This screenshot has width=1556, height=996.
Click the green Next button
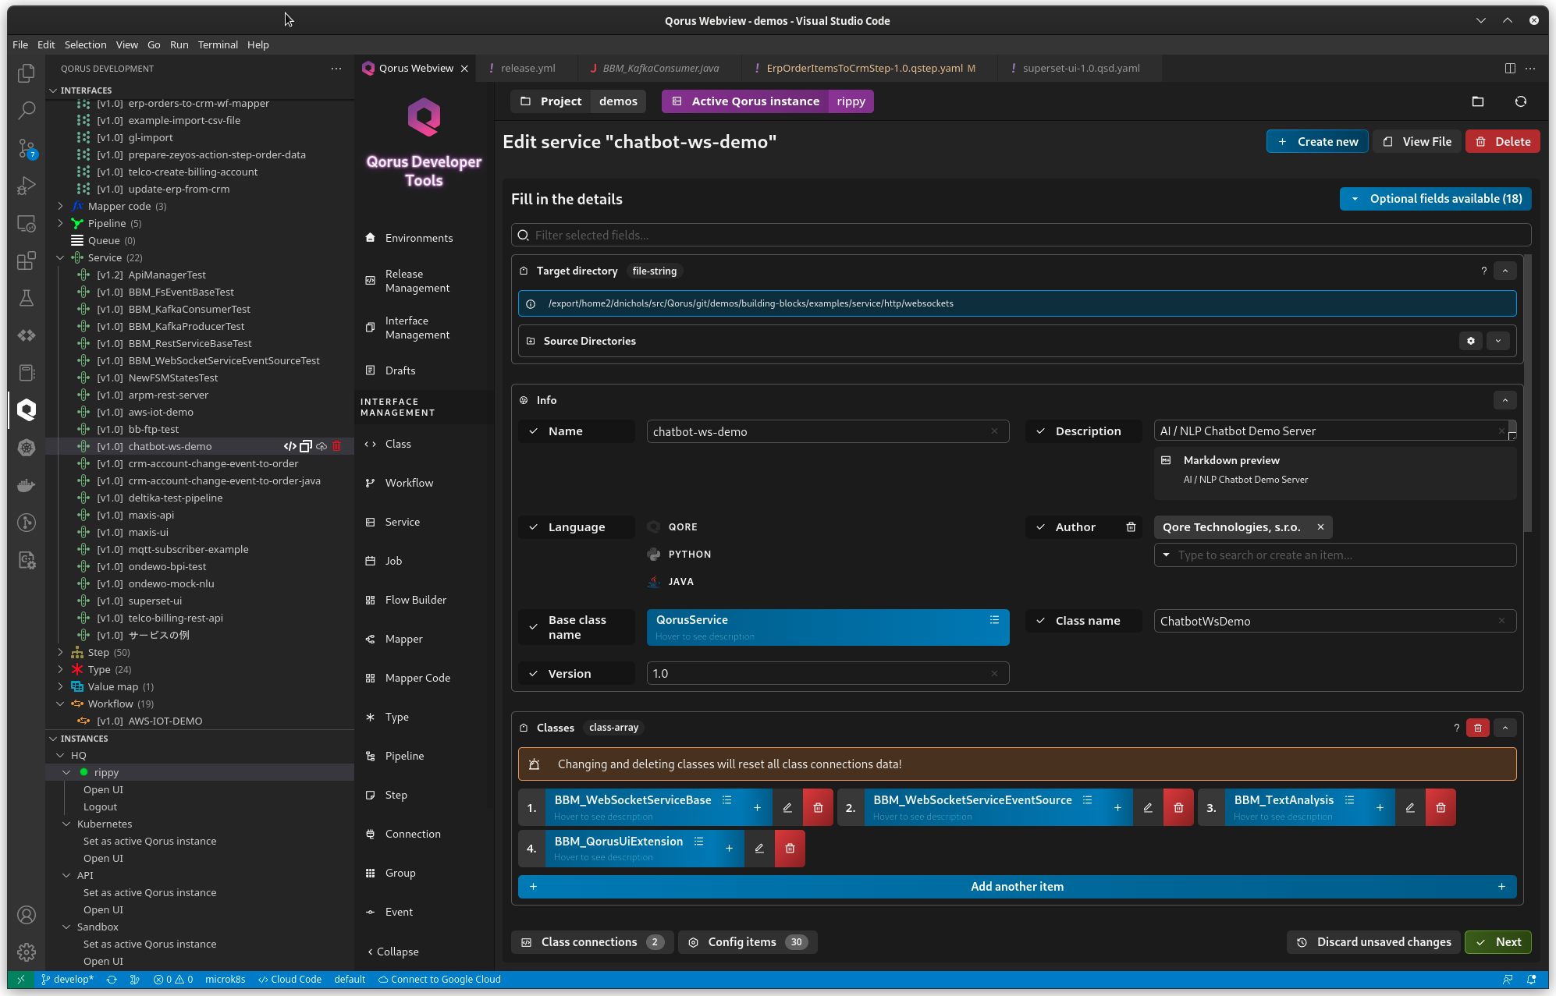[x=1497, y=942]
